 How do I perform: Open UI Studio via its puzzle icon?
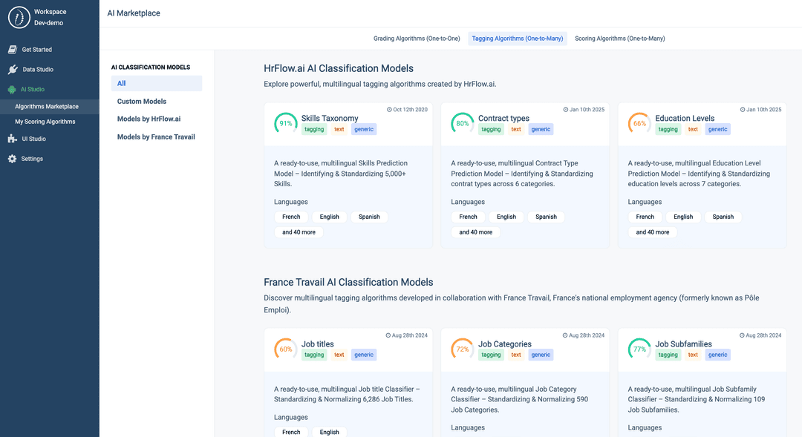(x=10, y=138)
